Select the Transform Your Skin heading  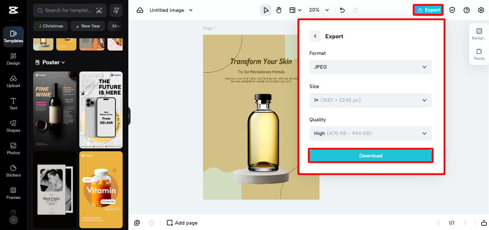[261, 61]
